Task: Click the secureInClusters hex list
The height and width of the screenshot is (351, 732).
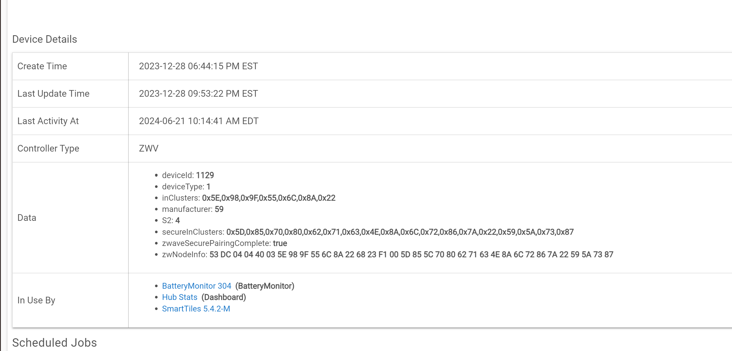Action: point(400,232)
